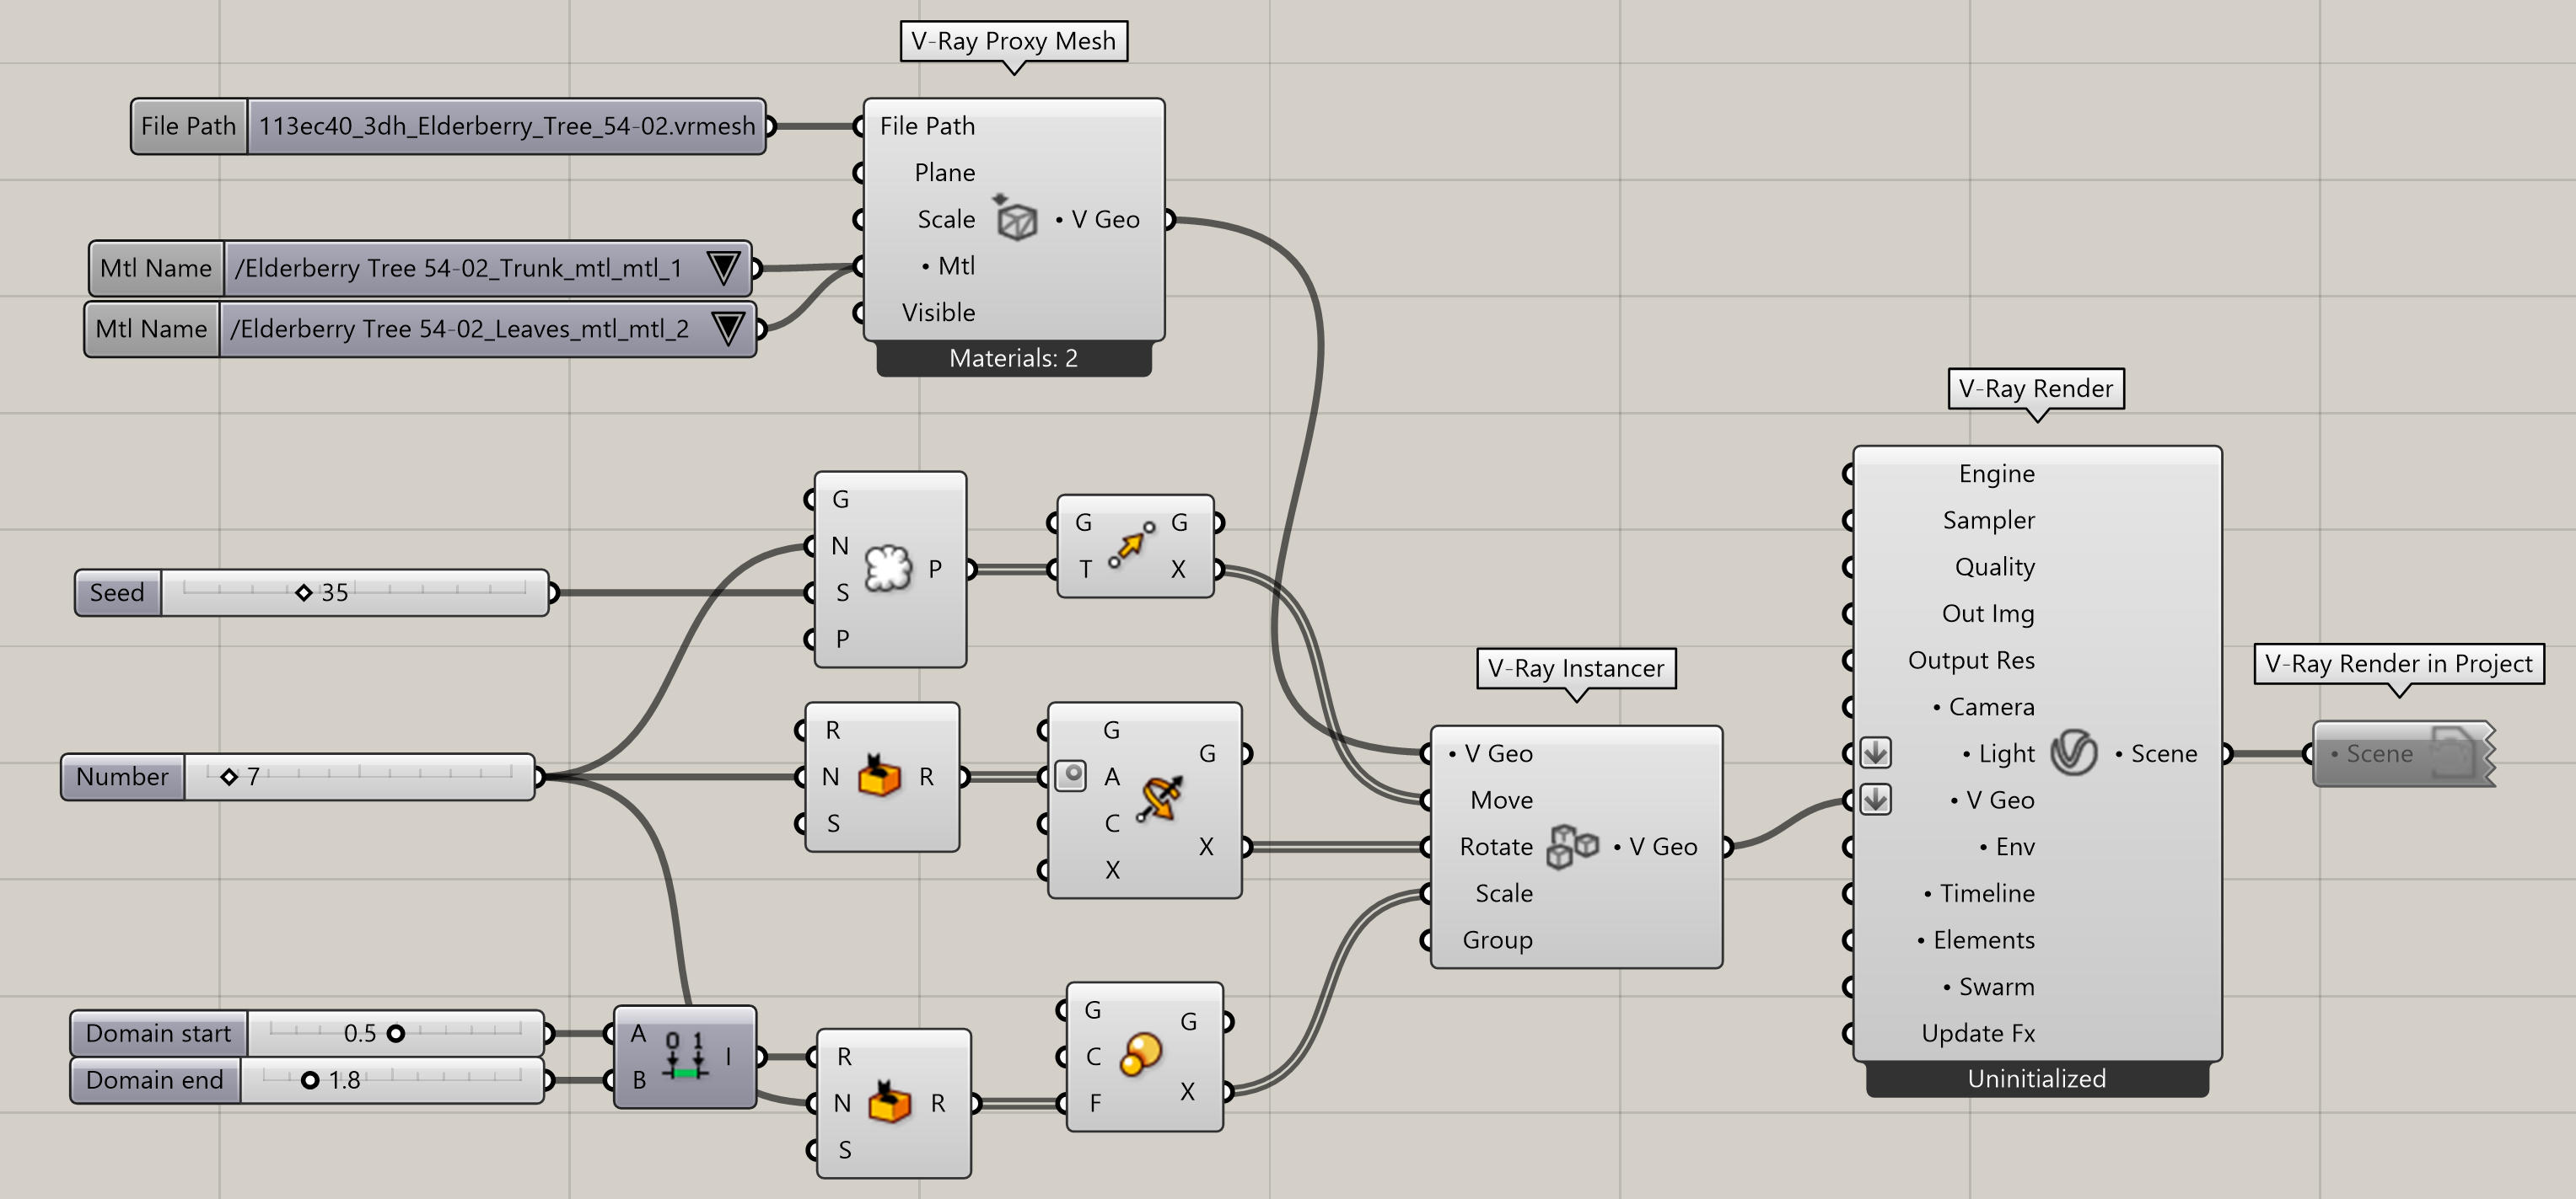Click the Mtl input on Proxy Mesh

click(x=947, y=265)
